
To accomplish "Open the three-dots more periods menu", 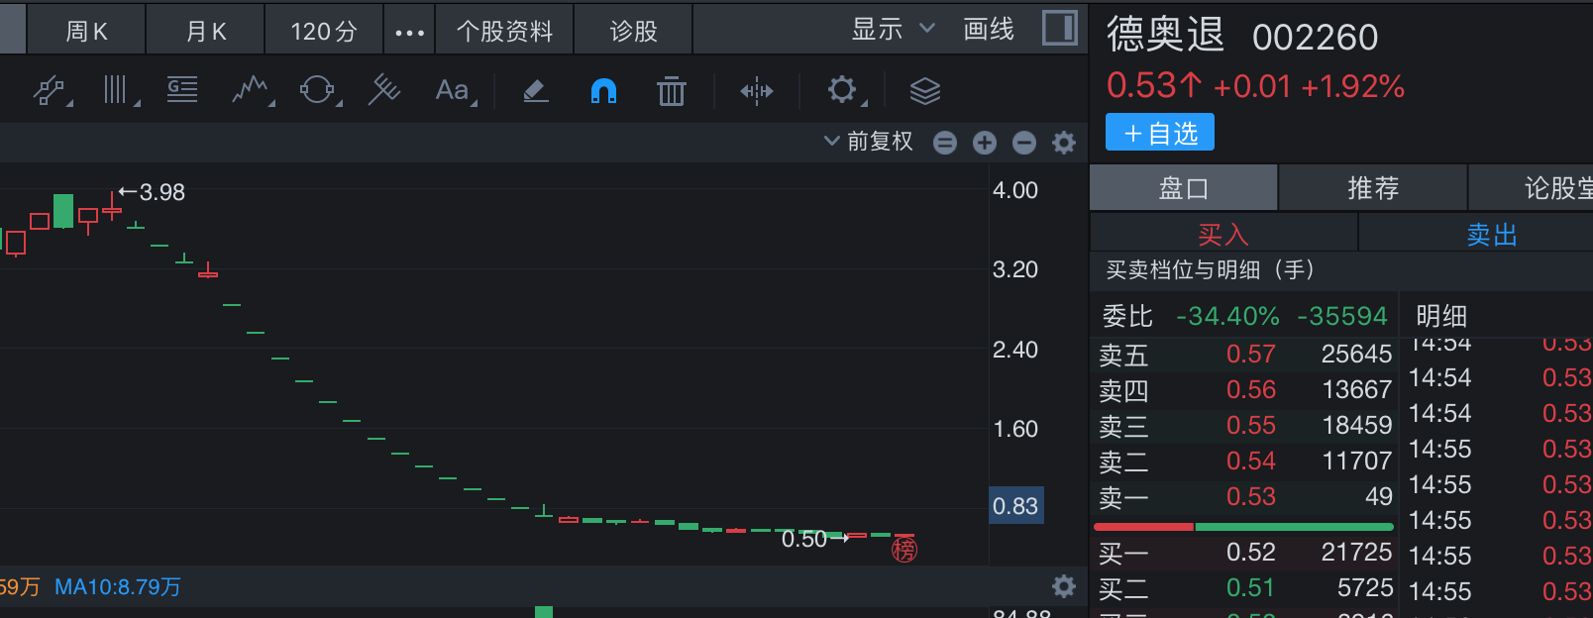I will point(409,32).
